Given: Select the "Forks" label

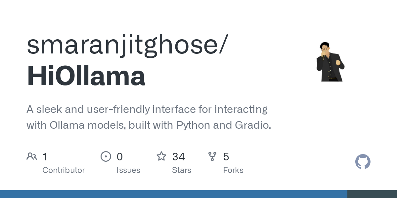Looking at the screenshot, I should (233, 170).
